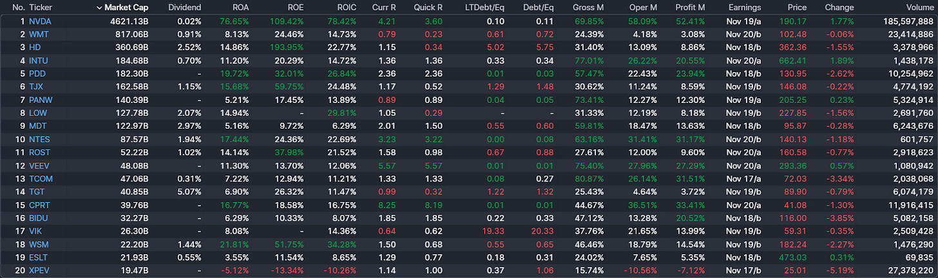Click INTU price 662.41
The width and height of the screenshot is (938, 278).
(793, 60)
